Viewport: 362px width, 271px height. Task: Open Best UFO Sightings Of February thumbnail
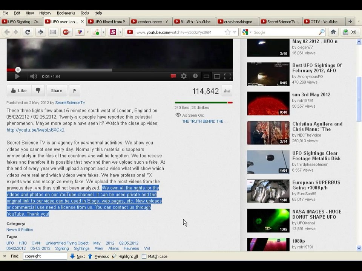(268, 74)
